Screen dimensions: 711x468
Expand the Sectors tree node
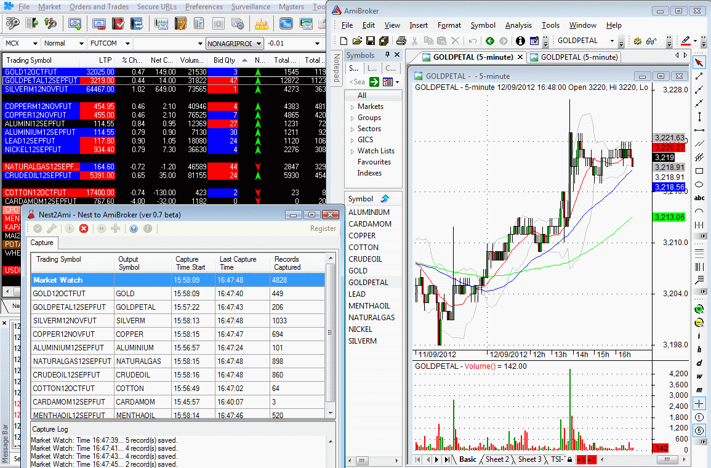point(352,129)
